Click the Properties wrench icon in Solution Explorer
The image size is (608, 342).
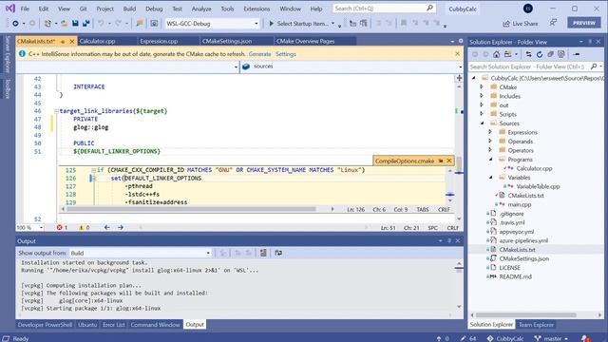point(577,54)
